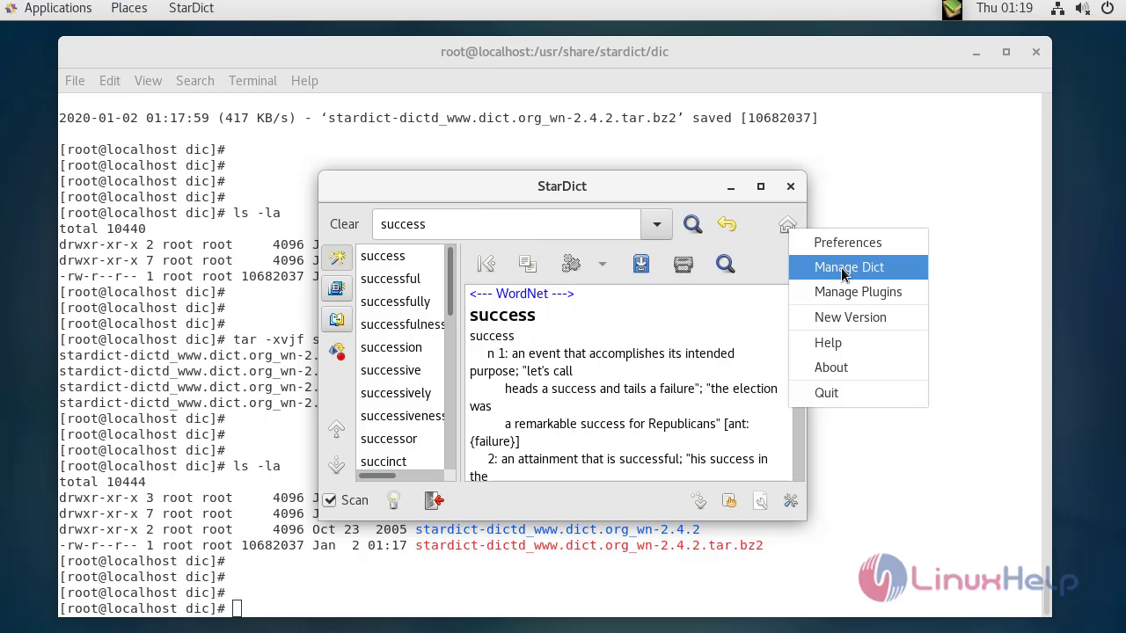This screenshot has height=633, width=1126.
Task: Save definition with the blue download icon
Action: point(641,264)
